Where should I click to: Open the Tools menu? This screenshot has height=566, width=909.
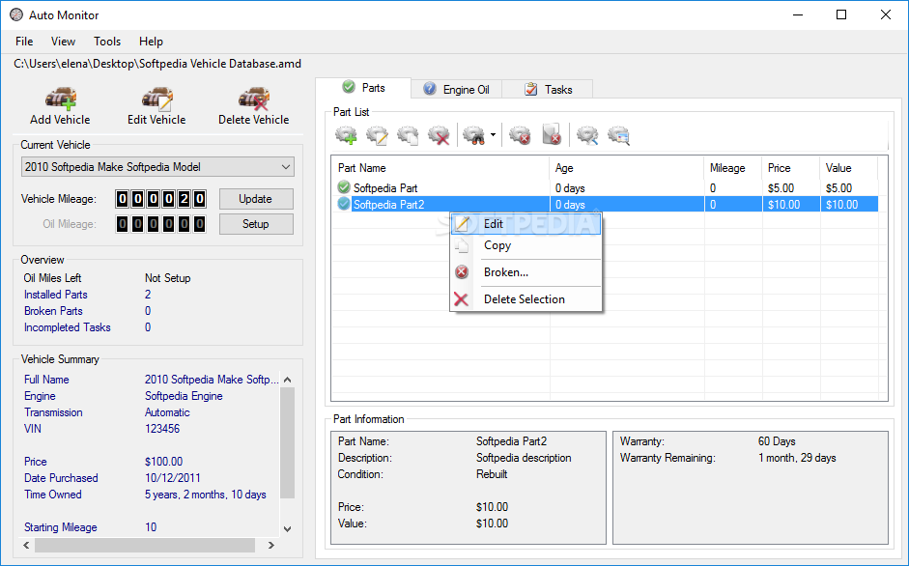(x=107, y=42)
